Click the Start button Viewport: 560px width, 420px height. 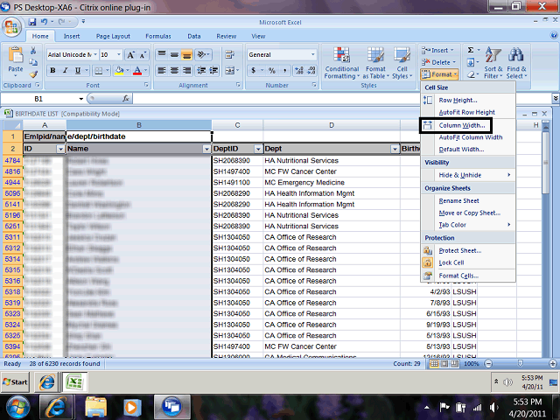click(x=16, y=383)
